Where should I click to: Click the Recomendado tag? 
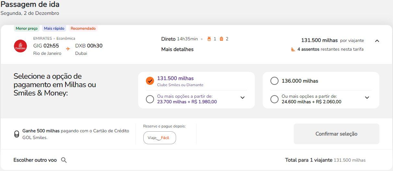click(x=83, y=28)
